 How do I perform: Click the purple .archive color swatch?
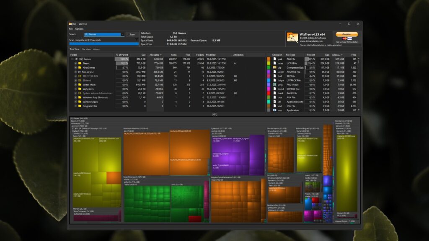coord(269,72)
